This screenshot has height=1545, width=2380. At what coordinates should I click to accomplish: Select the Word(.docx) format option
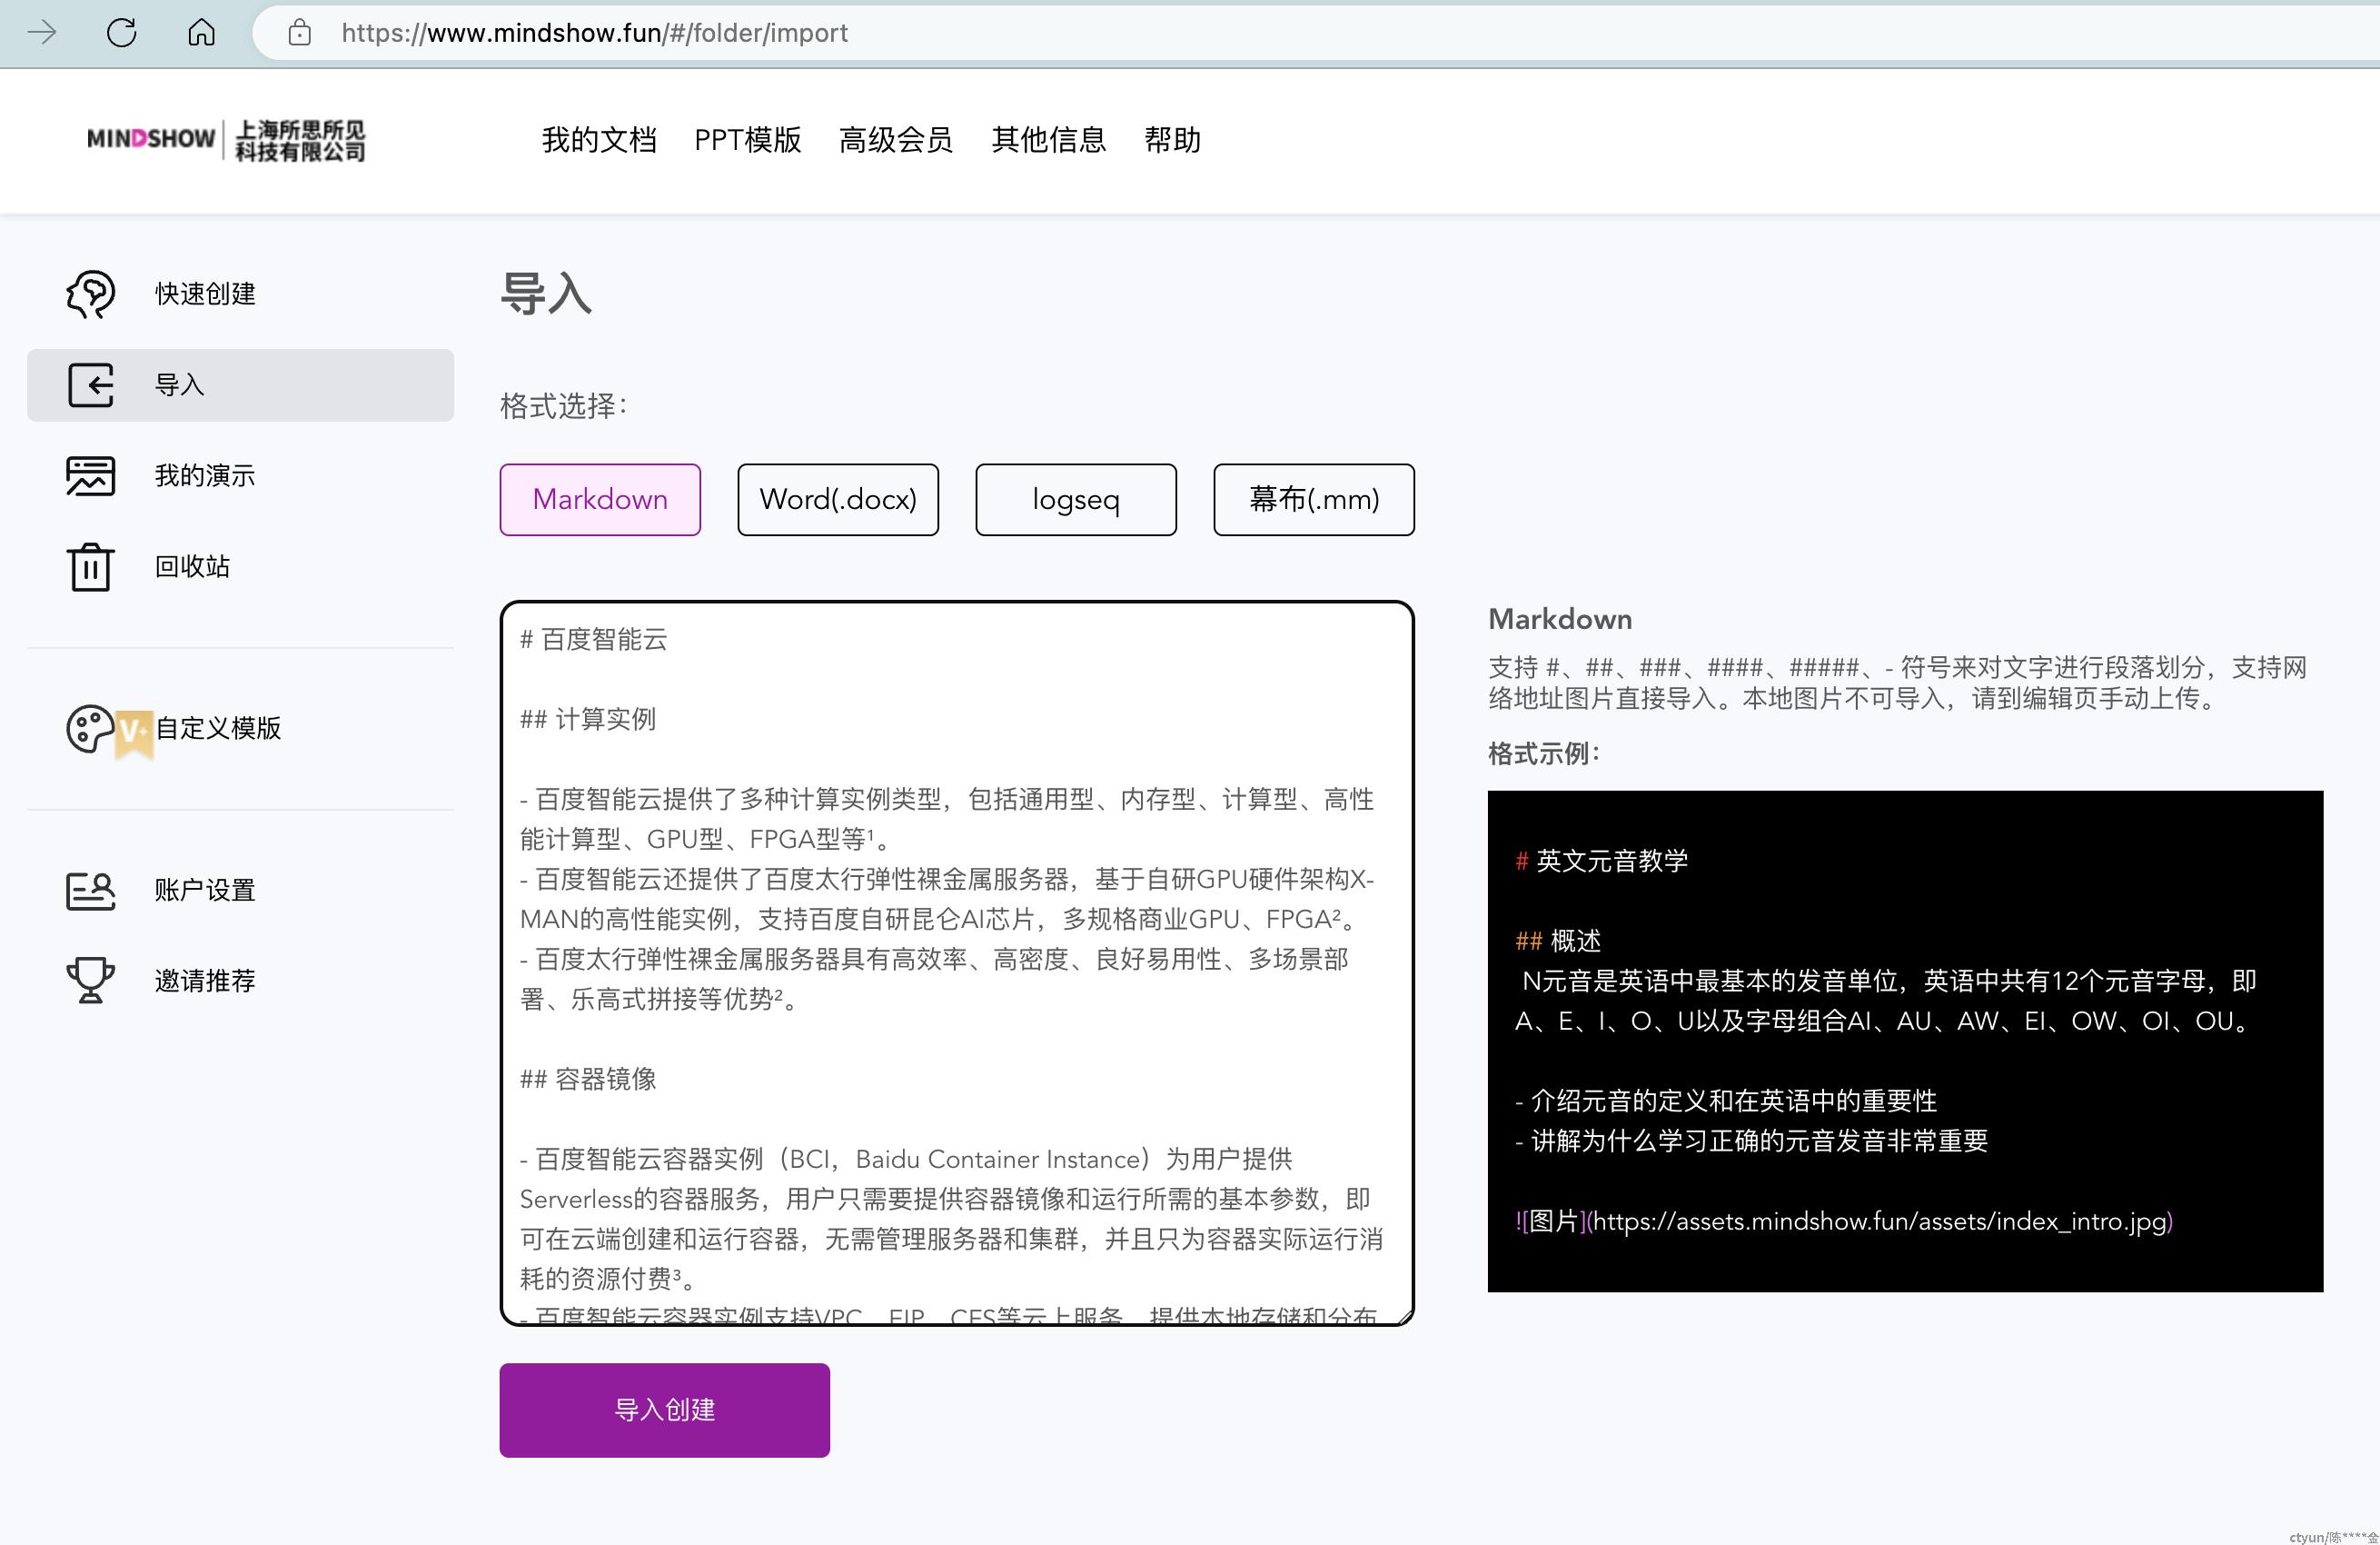pyautogui.click(x=838, y=499)
